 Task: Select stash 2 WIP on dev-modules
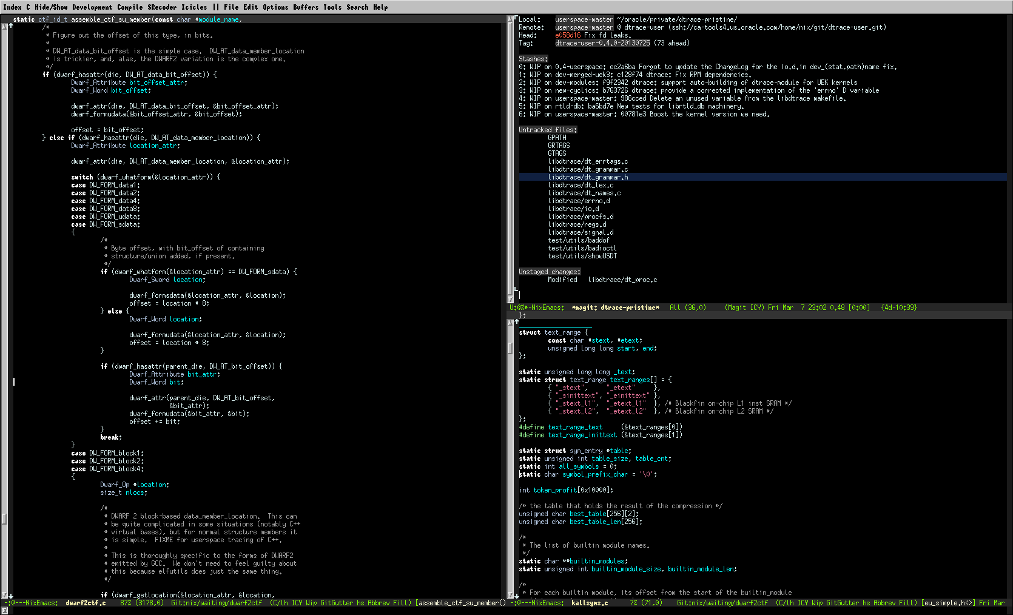[688, 82]
